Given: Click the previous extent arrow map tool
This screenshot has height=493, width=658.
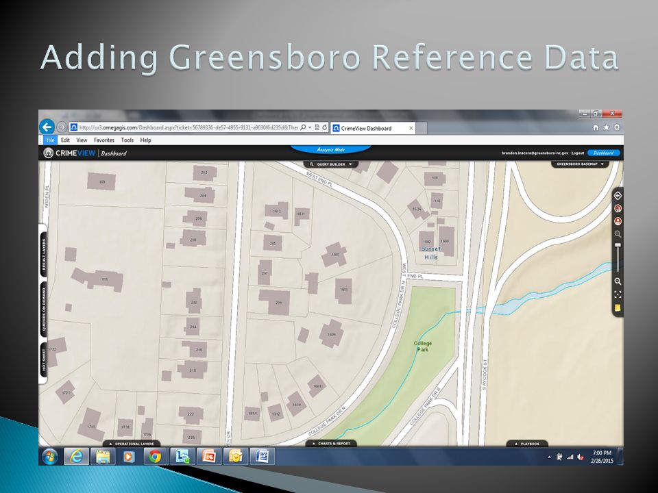Looking at the screenshot, I should tap(618, 196).
